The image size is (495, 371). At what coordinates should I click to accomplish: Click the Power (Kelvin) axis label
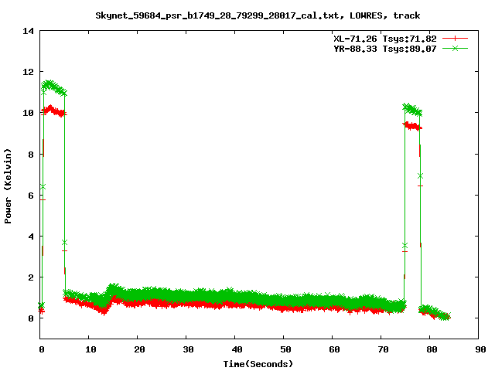(x=8, y=186)
